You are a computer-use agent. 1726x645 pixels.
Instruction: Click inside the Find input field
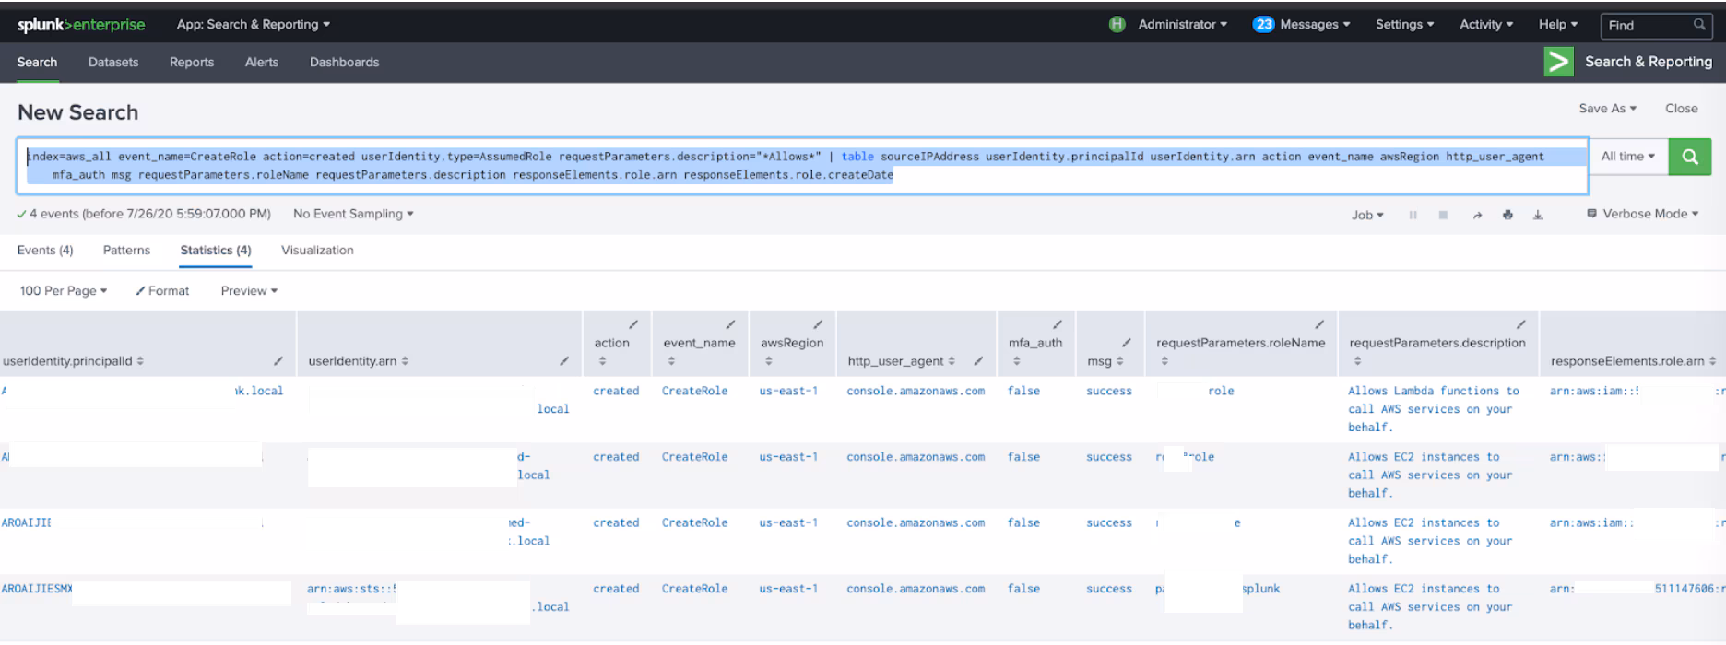tap(1647, 26)
